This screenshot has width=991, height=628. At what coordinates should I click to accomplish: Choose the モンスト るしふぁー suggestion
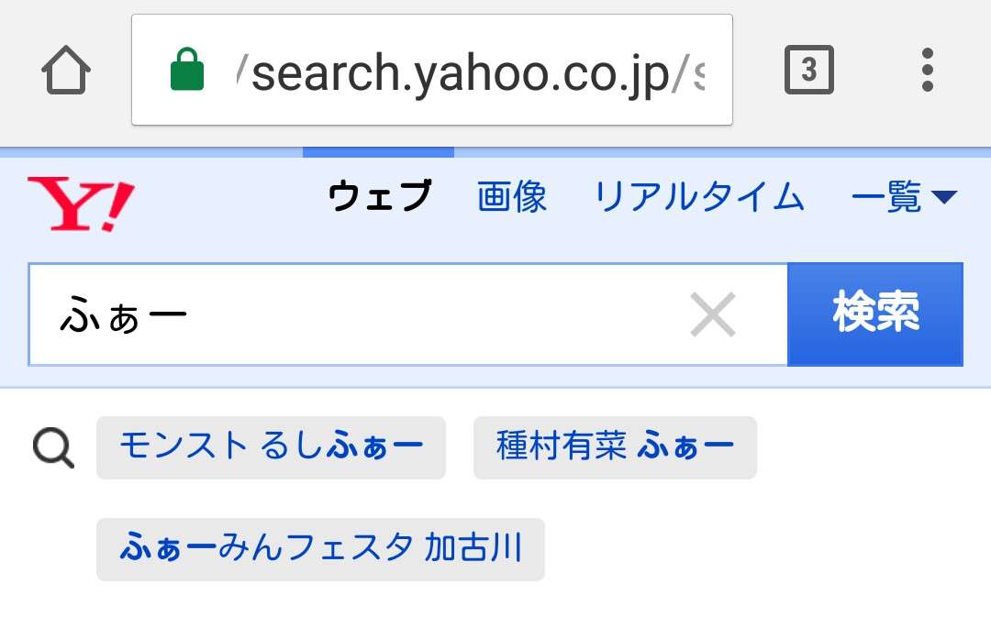click(x=271, y=447)
